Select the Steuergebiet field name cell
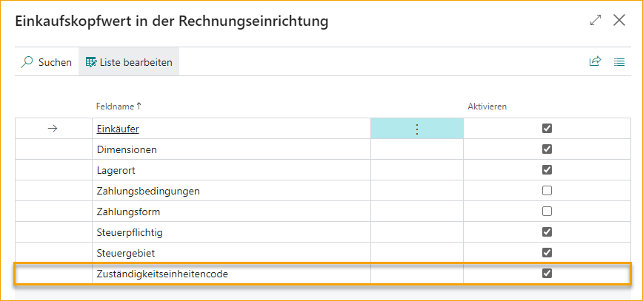The width and height of the screenshot is (643, 301). click(x=126, y=253)
